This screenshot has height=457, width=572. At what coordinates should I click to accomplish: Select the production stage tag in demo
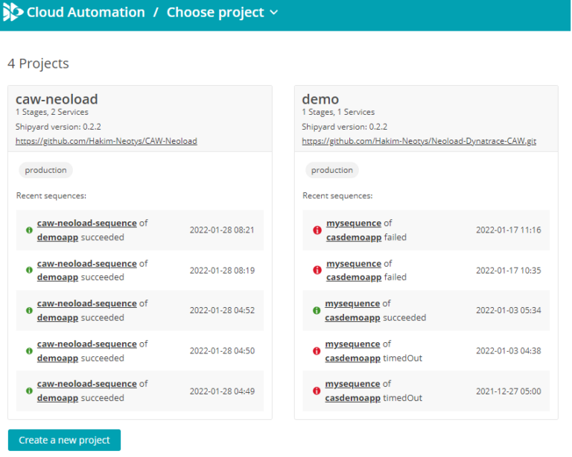pyautogui.click(x=332, y=170)
